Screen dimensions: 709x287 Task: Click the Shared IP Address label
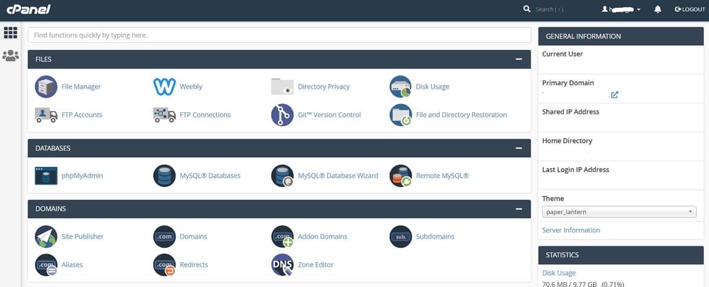point(571,112)
